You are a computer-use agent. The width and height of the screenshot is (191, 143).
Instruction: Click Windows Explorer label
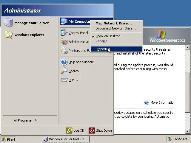pyautogui.click(x=29, y=35)
